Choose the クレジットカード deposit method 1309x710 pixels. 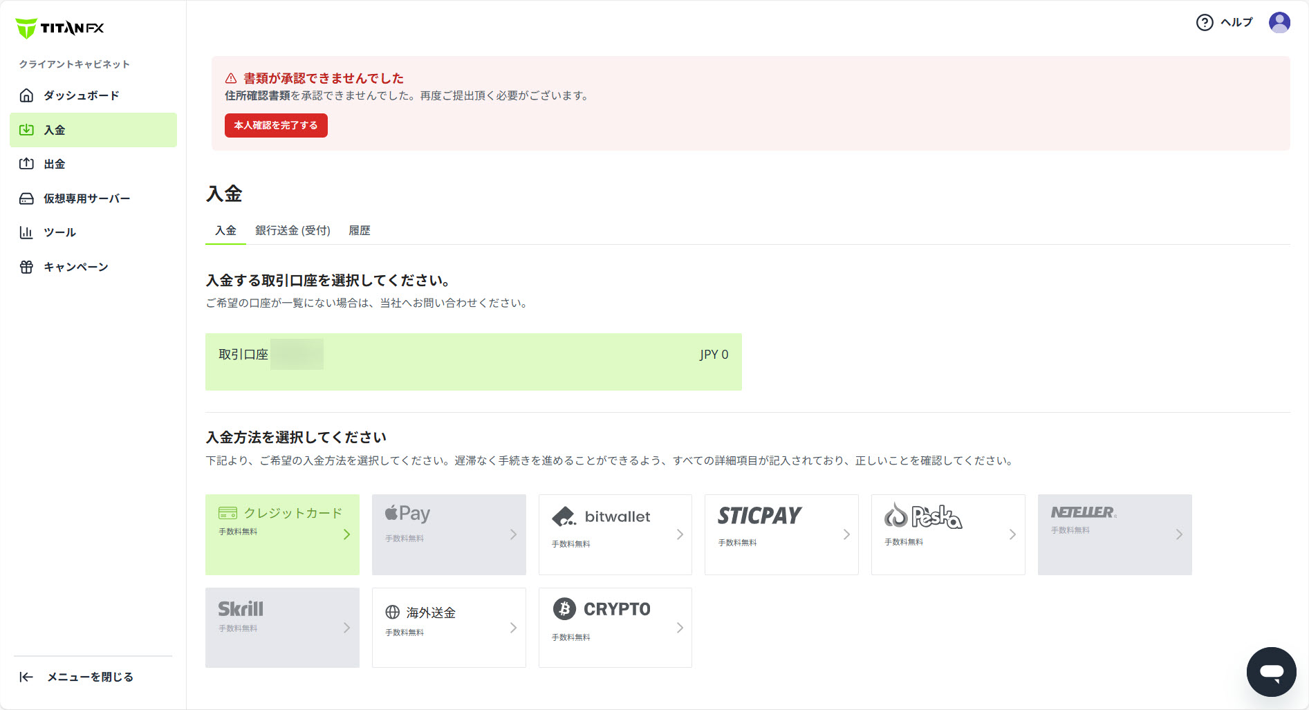[282, 534]
